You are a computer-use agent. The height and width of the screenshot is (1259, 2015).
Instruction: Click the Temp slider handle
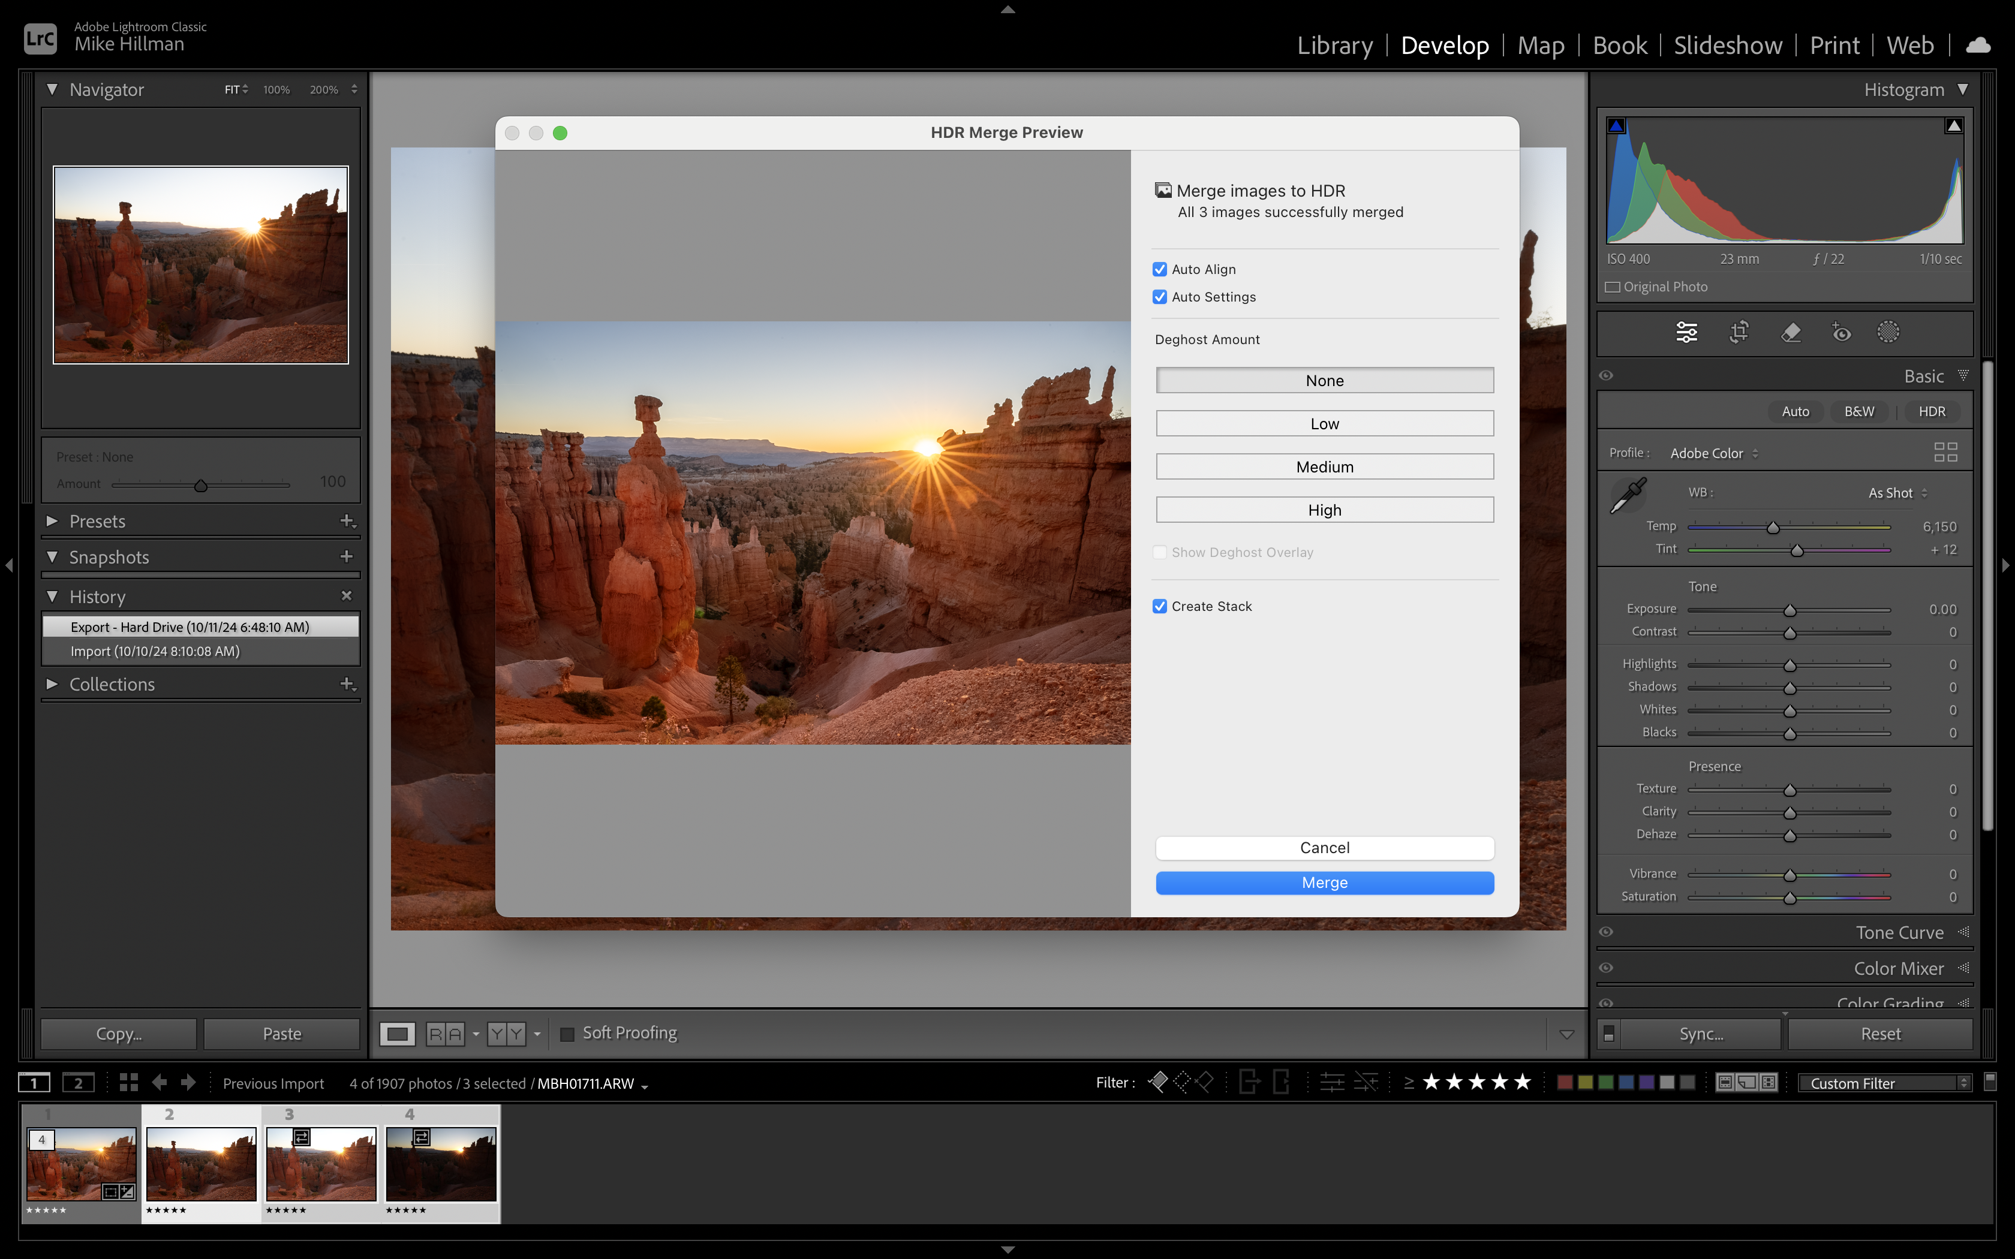tap(1773, 528)
